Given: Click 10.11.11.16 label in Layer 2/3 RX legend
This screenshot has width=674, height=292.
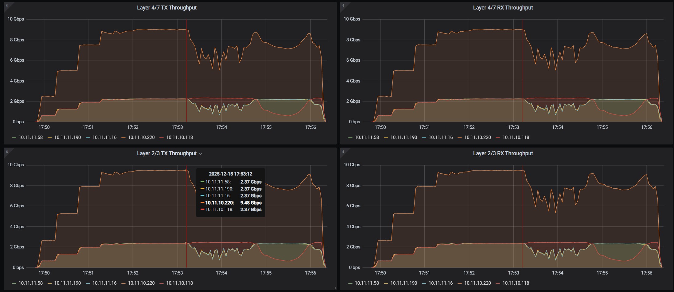Looking at the screenshot, I should point(440,283).
